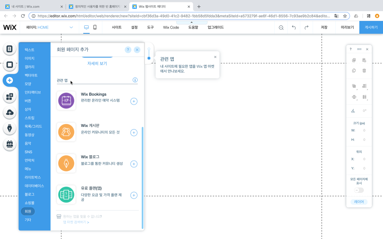Click the 자세히 보기 link
The height and width of the screenshot is (239, 383).
[x=97, y=64]
